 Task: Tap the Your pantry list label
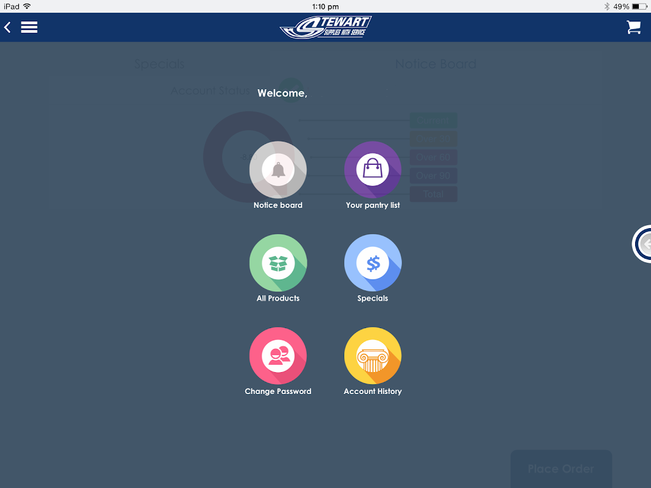tap(372, 205)
